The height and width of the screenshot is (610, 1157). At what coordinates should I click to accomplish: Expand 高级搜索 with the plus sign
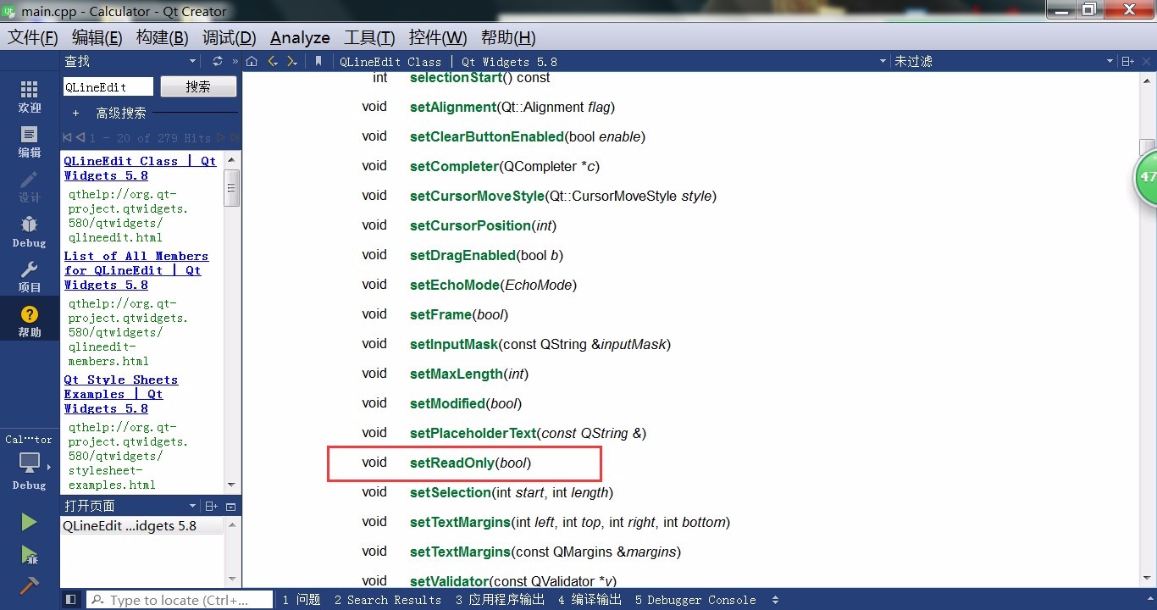click(x=75, y=113)
